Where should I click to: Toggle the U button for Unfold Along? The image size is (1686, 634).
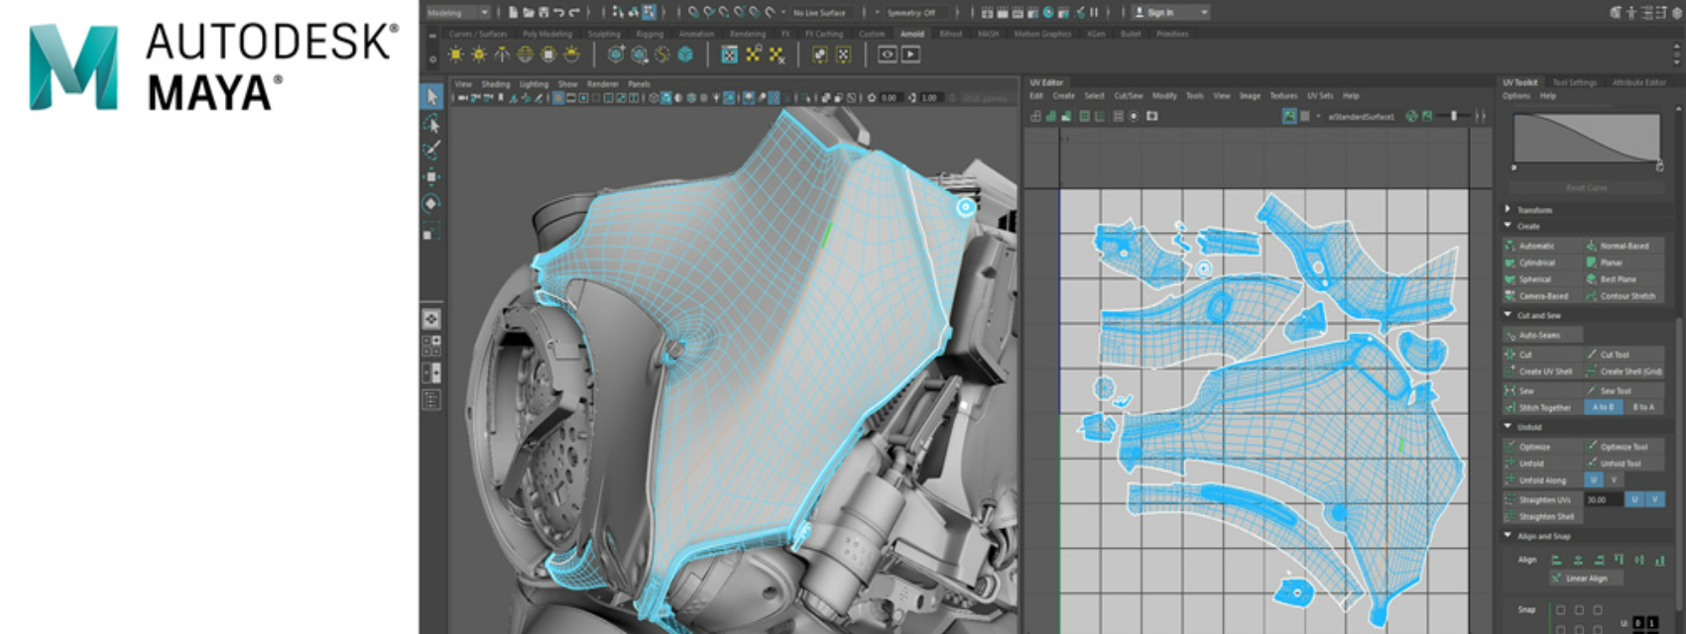pyautogui.click(x=1594, y=479)
